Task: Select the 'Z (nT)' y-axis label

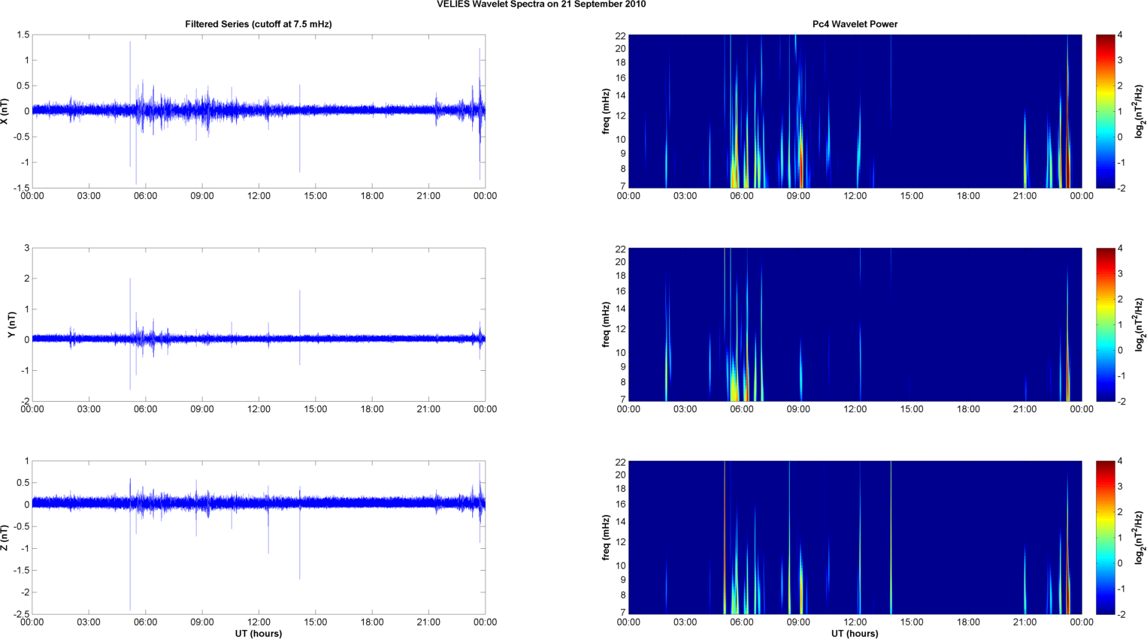Action: coord(5,538)
